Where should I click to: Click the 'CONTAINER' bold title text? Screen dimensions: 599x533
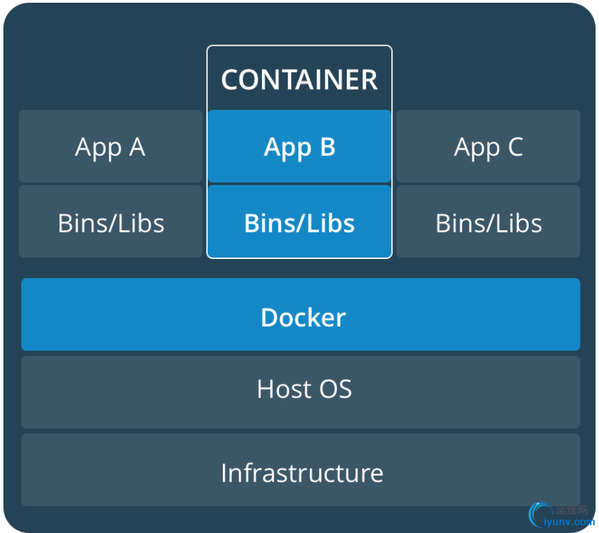pyautogui.click(x=299, y=80)
